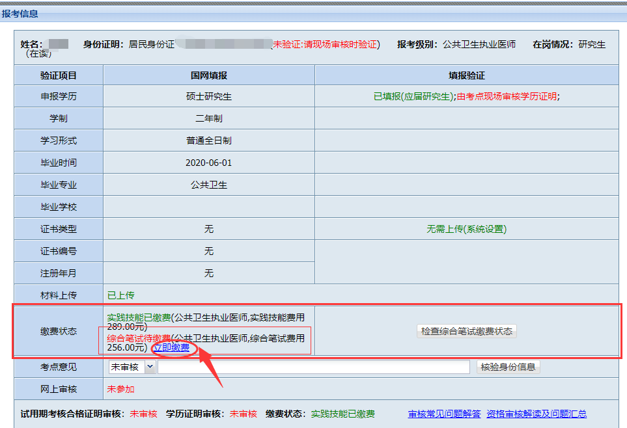
Task: Click the 普通全日制 study form cell
Action: (x=208, y=140)
